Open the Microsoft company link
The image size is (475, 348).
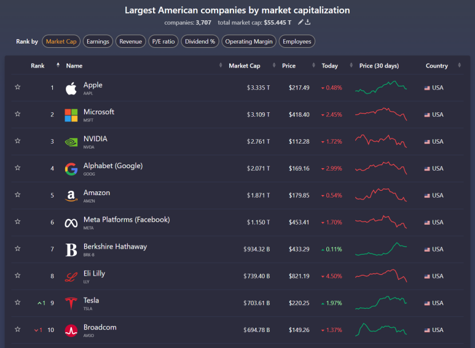coord(99,112)
